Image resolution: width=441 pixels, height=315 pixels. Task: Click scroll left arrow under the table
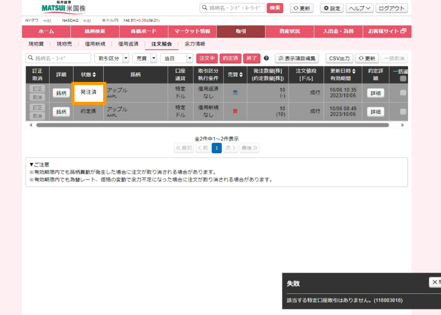pyautogui.click(x=31, y=125)
